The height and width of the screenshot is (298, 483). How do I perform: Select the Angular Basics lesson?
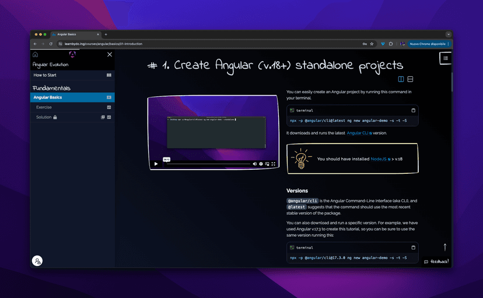(x=72, y=97)
